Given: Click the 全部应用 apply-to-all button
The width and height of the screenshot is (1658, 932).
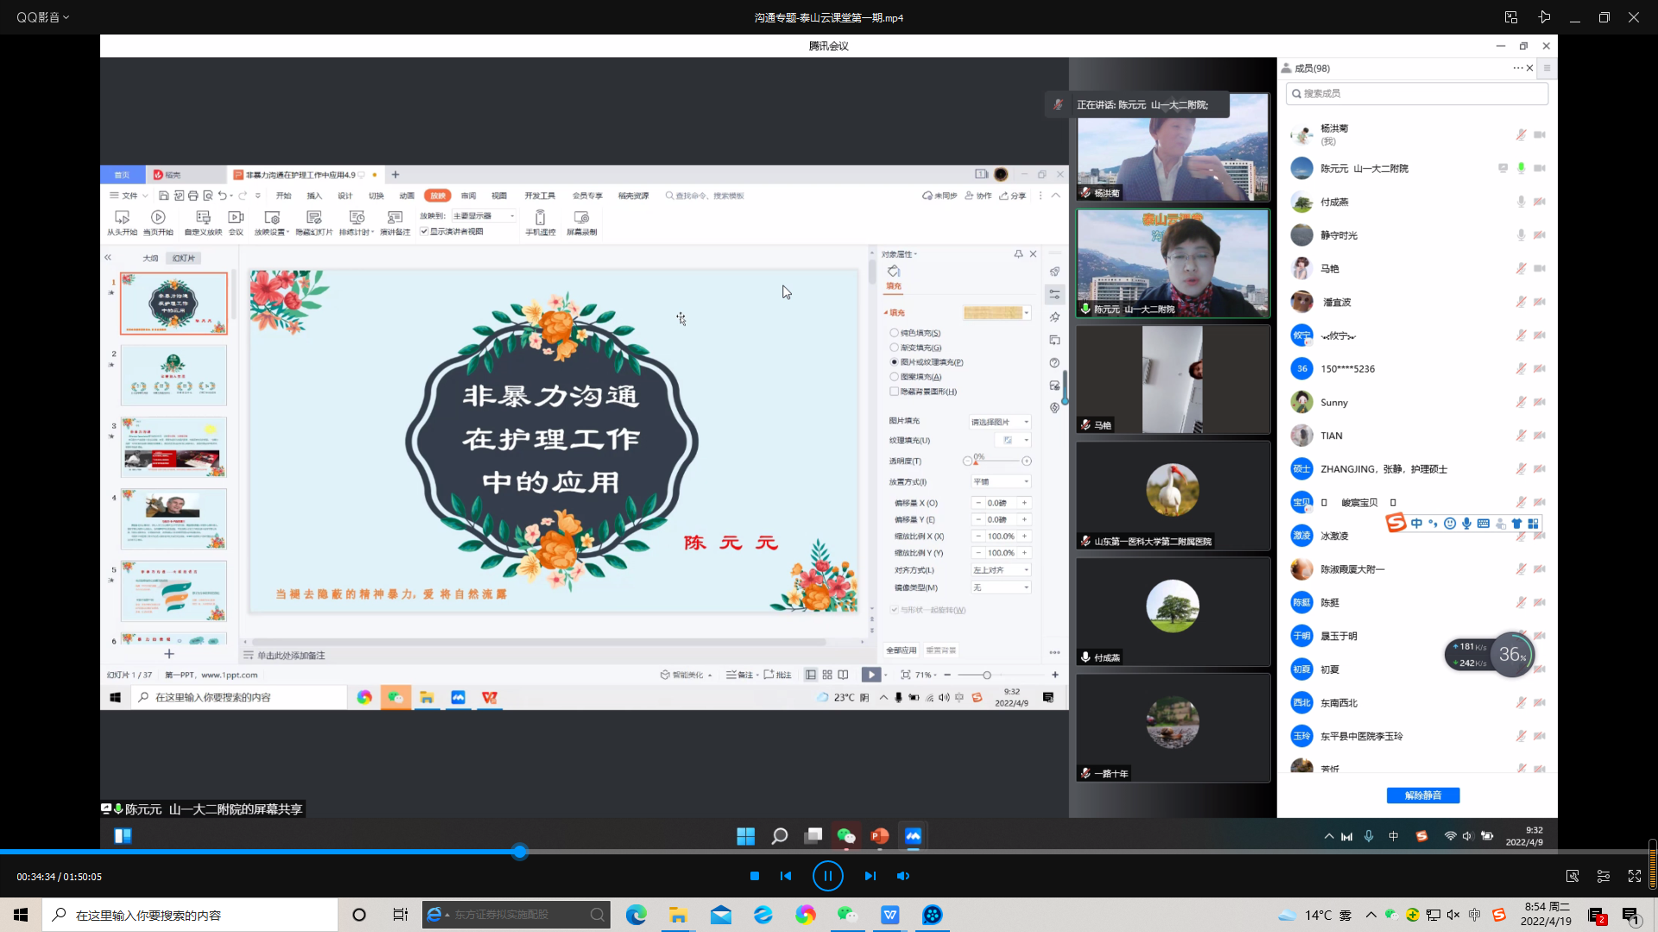Looking at the screenshot, I should click(x=902, y=651).
